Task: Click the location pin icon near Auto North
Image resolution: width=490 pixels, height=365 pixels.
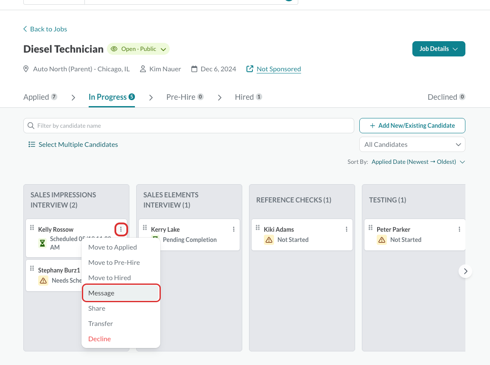Action: coord(26,69)
